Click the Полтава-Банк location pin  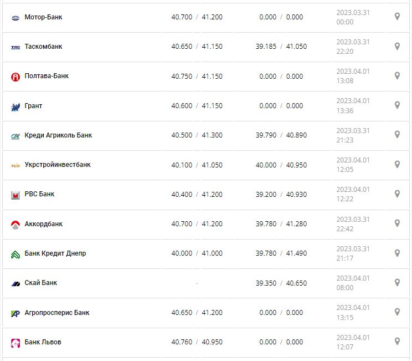click(x=397, y=75)
